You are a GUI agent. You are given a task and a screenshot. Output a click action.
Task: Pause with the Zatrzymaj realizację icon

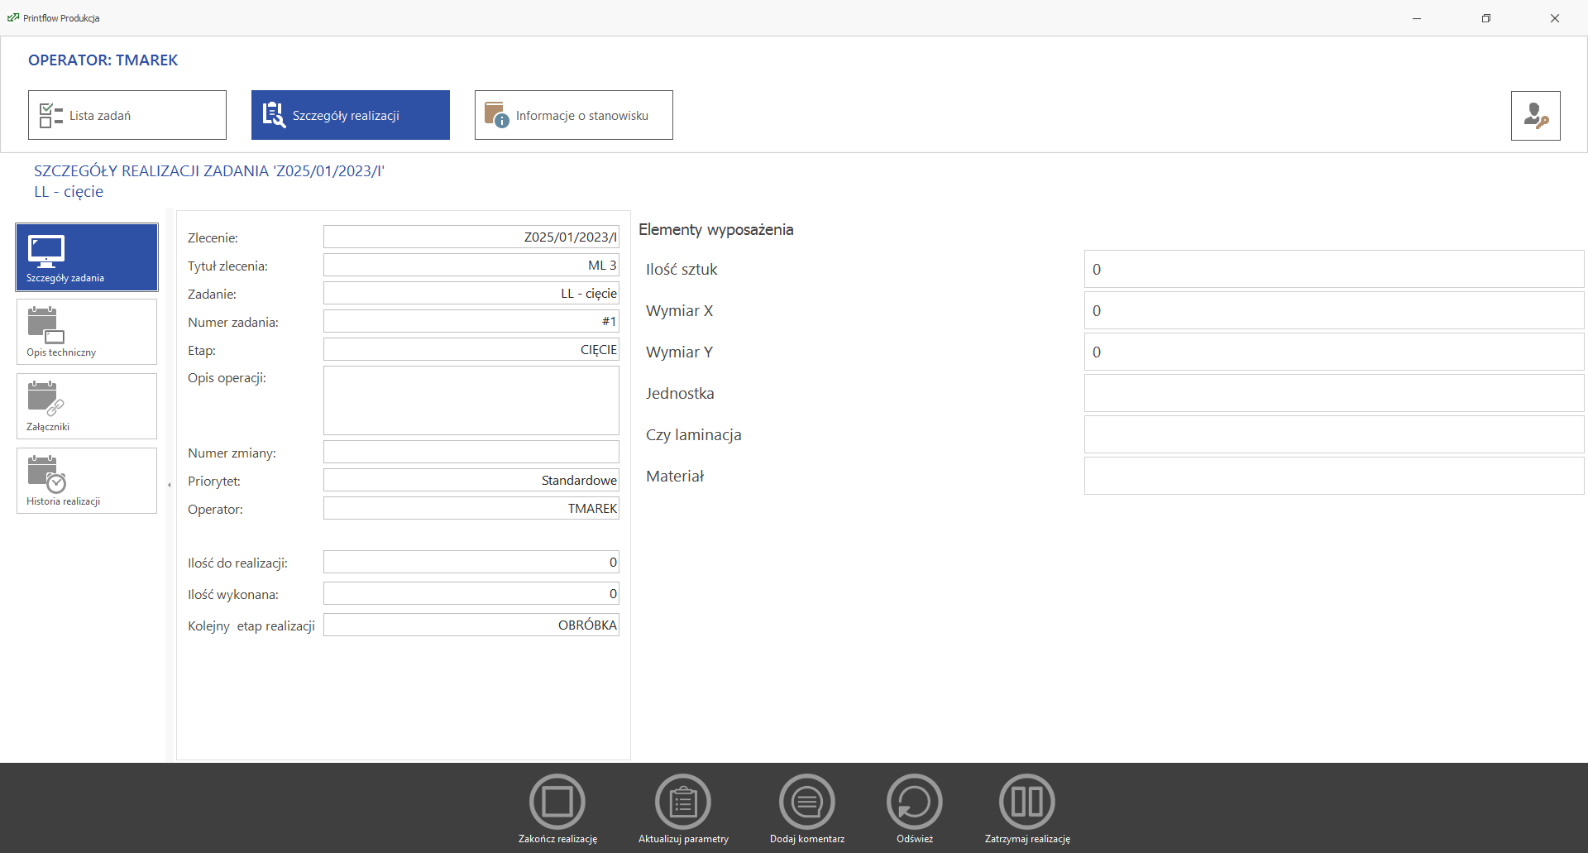(1027, 802)
